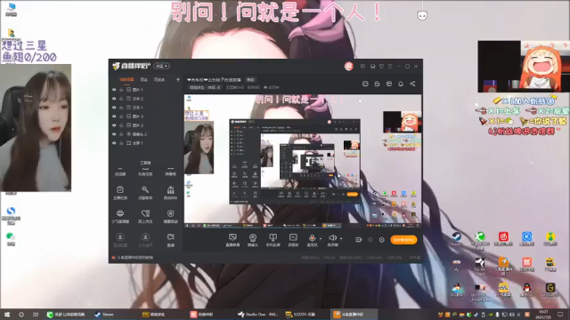
Task: Expand the speaker device dropdown arrow
Action: [341, 239]
